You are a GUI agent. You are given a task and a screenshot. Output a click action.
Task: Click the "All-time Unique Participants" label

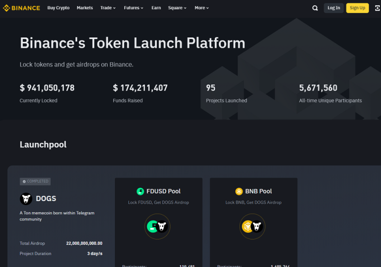[330, 101]
